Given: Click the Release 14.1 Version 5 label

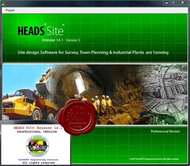Looking at the screenshot, I should pyautogui.click(x=61, y=40).
